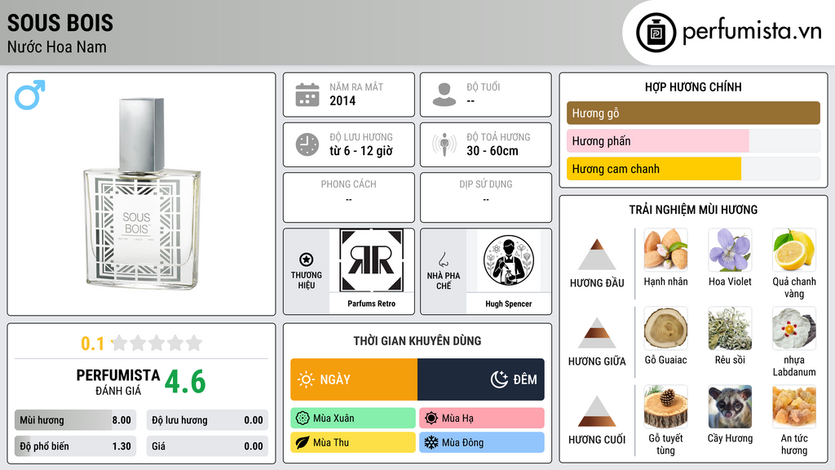The height and width of the screenshot is (470, 835).
Task: Click the Hugh Spencer name label
Action: tap(509, 304)
